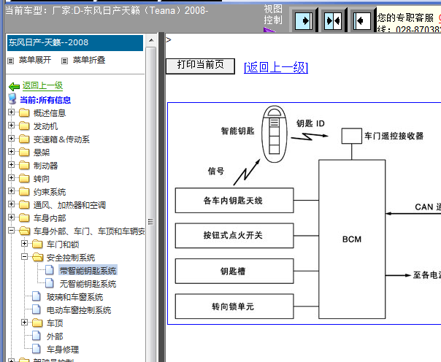Click the folder icon for 概述信息
The image size is (441, 362).
tap(24, 113)
